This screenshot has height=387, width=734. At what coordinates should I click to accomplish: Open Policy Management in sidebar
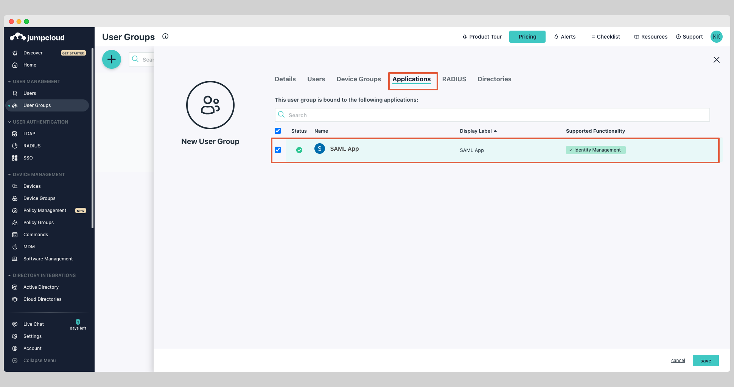click(45, 210)
